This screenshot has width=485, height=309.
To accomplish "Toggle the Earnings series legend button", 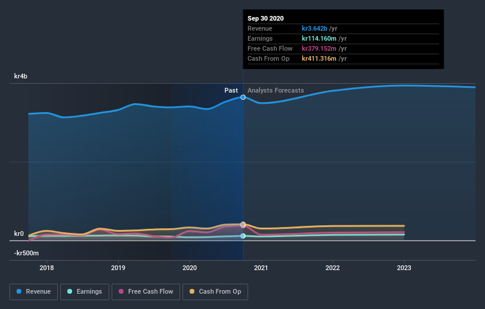I will [84, 292].
